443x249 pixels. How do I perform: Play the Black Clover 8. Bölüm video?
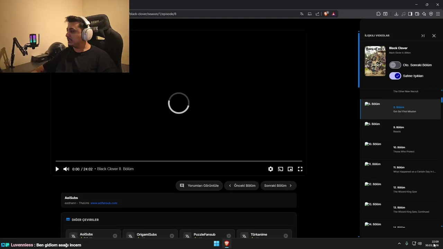pos(57,169)
